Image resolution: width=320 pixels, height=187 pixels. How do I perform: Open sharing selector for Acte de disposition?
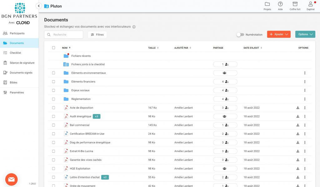click(225, 108)
